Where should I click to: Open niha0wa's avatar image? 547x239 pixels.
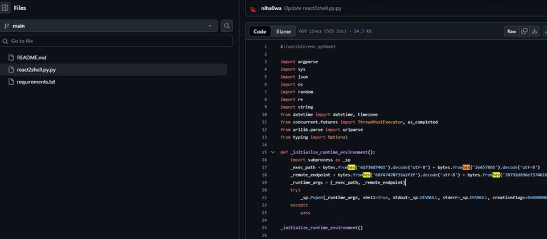click(255, 9)
